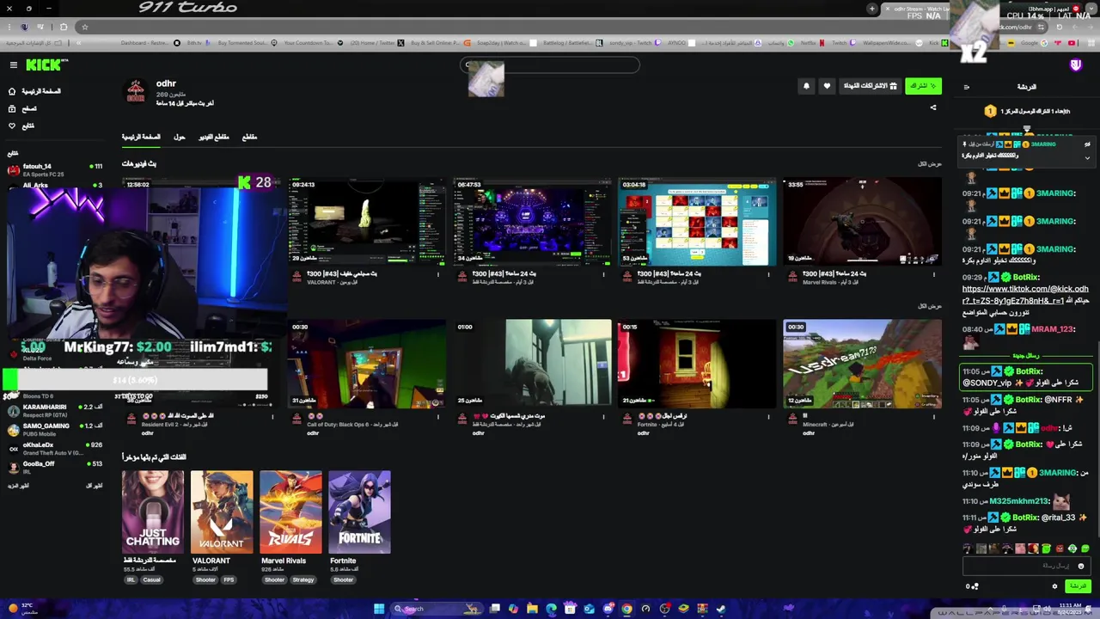
Task: Open the Just Chatting category card
Action: click(153, 512)
